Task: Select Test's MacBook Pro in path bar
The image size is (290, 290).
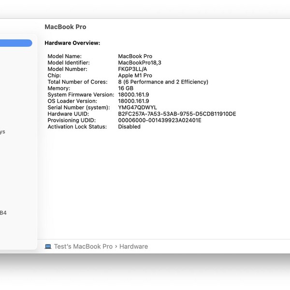Action: click(83, 246)
